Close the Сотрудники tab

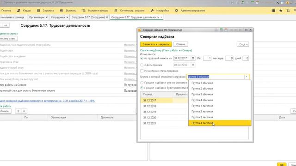point(67,18)
